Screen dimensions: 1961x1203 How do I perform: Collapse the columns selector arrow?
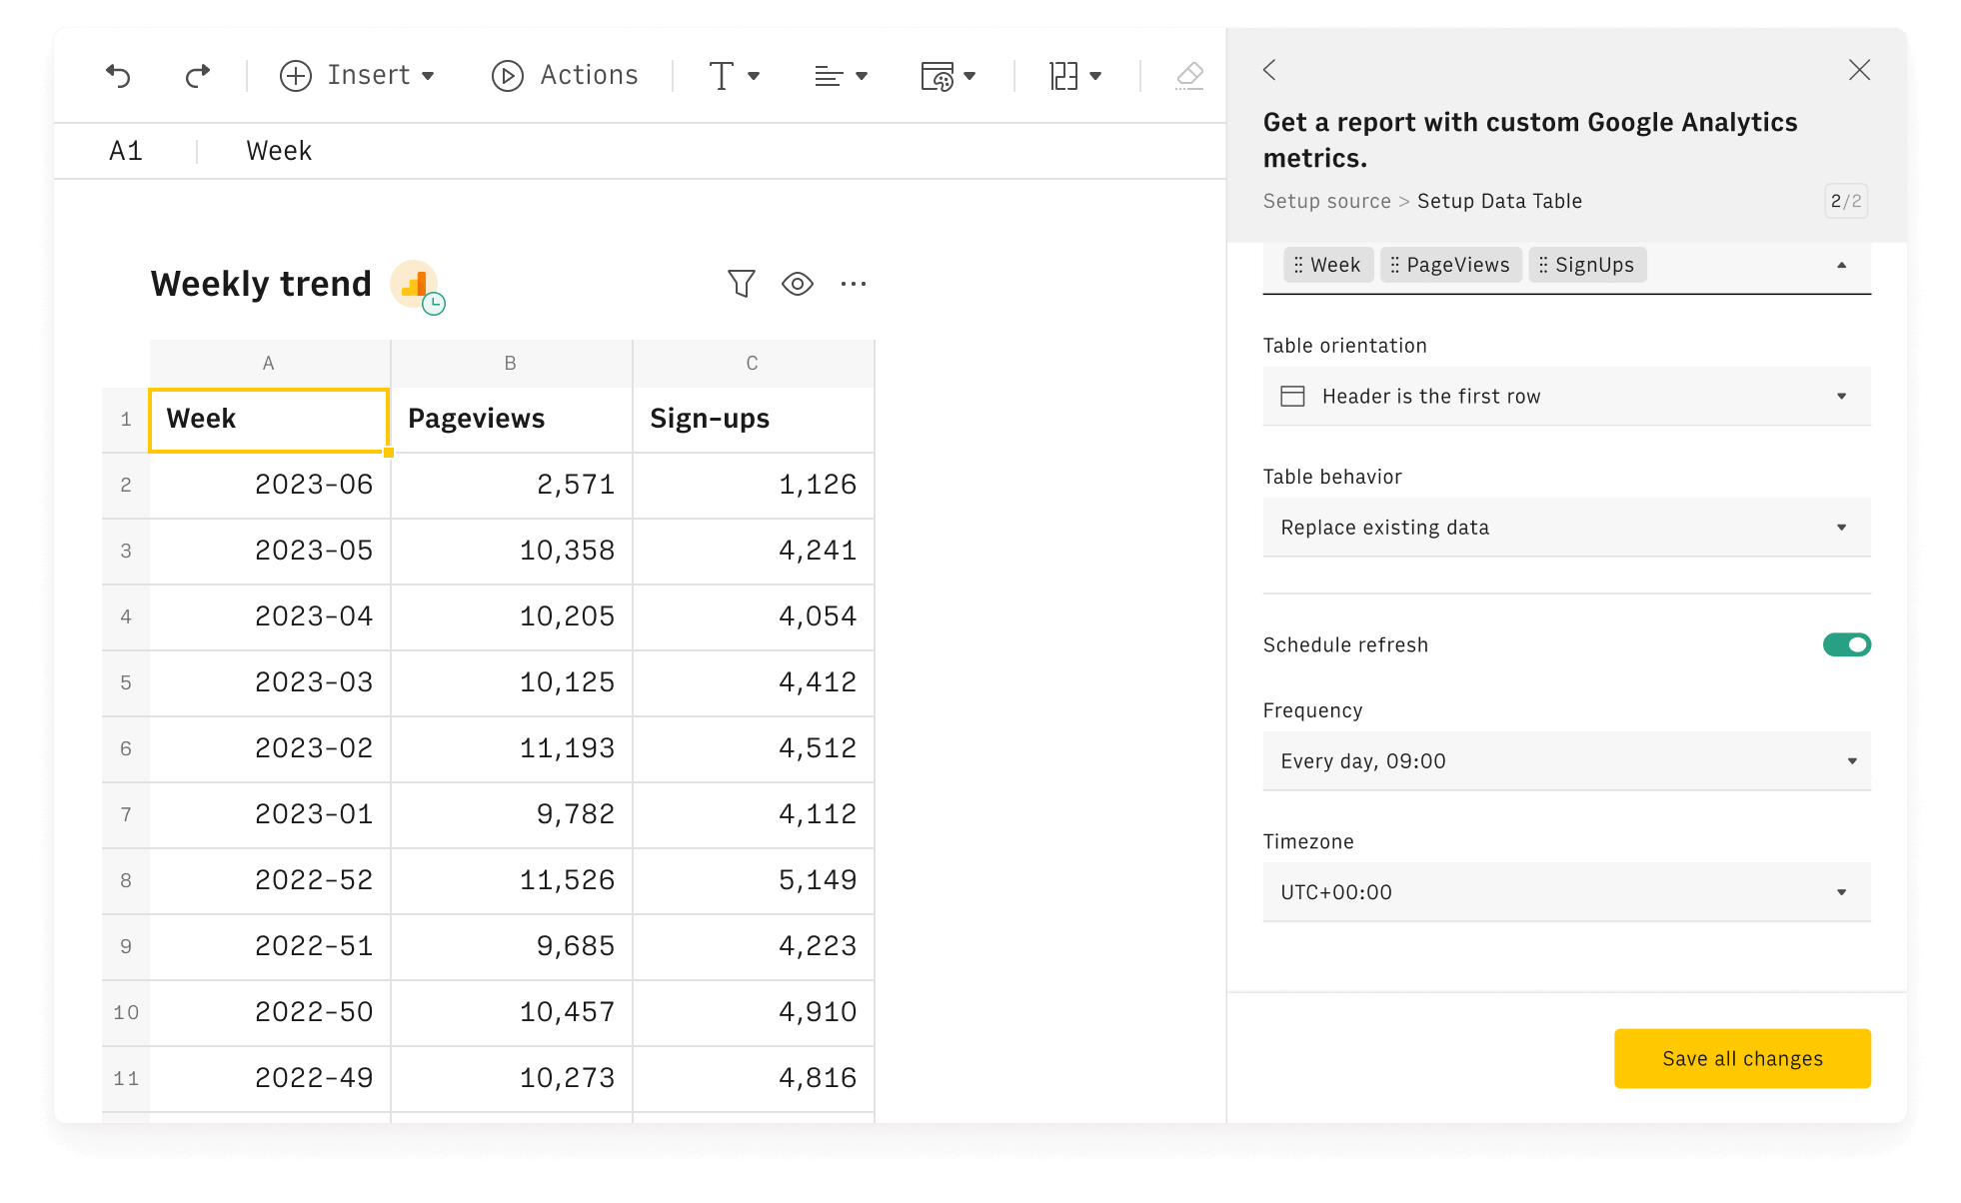coord(1841,265)
